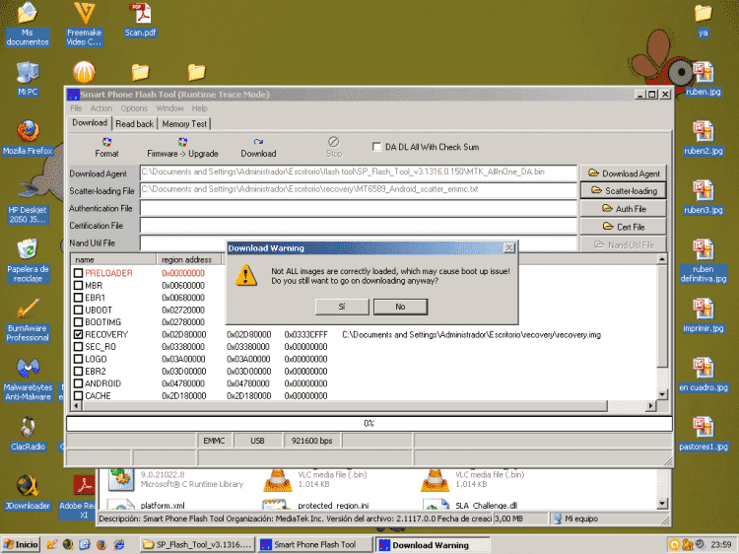The width and height of the screenshot is (739, 554).
Task: Uncheck the RECOVERY partition checkbox
Action: [78, 334]
